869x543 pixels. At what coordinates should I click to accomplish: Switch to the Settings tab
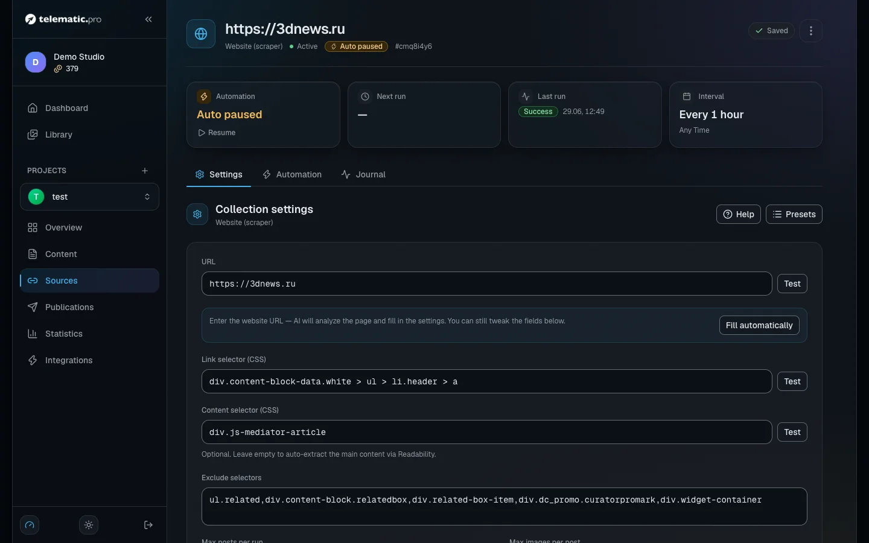[218, 174]
